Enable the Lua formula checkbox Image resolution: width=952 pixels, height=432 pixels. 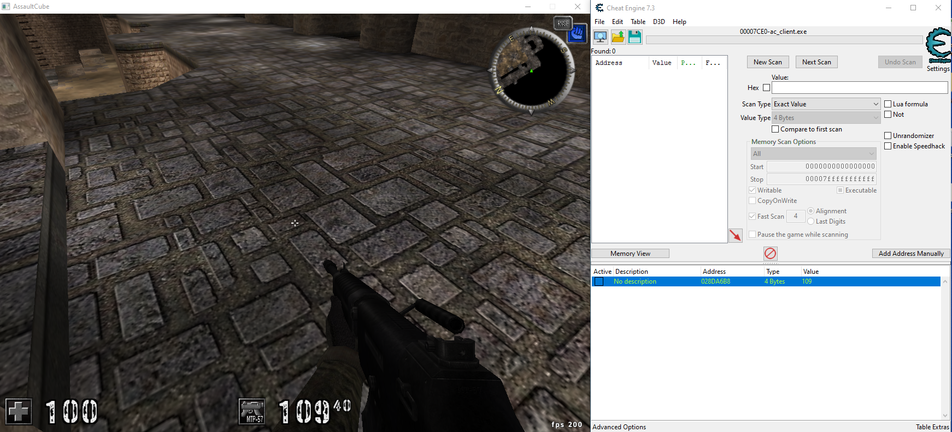[x=888, y=104]
